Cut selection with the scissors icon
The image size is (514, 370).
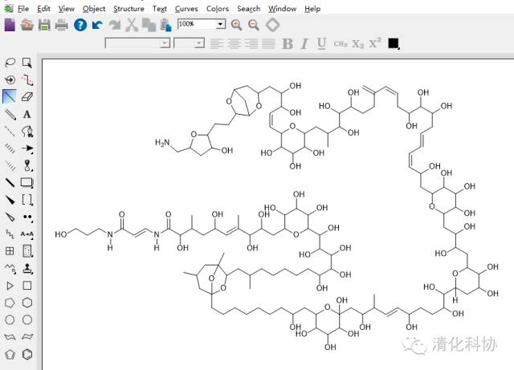point(132,25)
